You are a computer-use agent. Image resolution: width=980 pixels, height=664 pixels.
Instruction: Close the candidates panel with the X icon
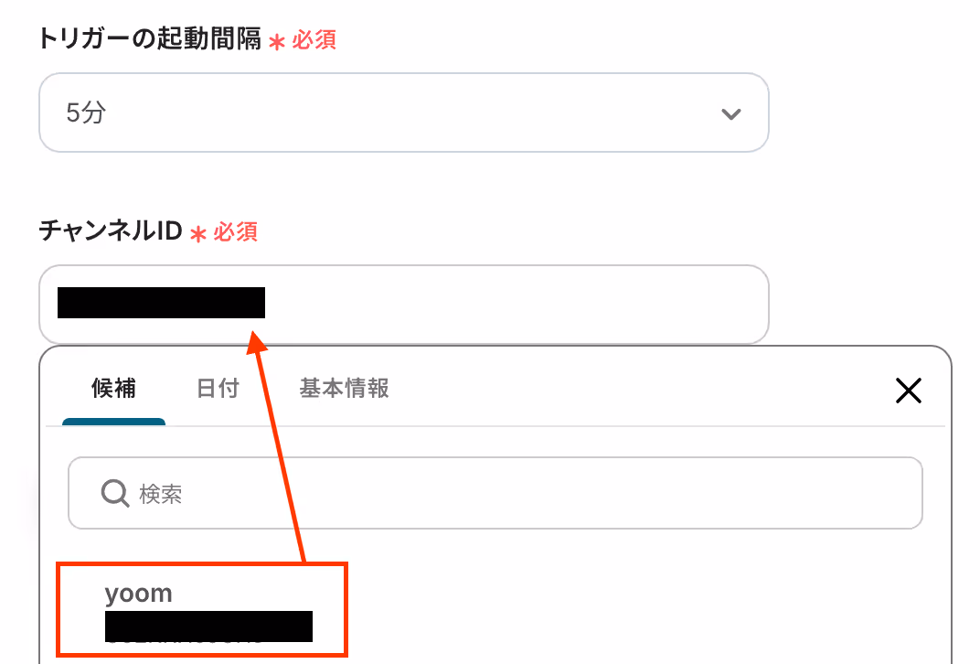908,391
